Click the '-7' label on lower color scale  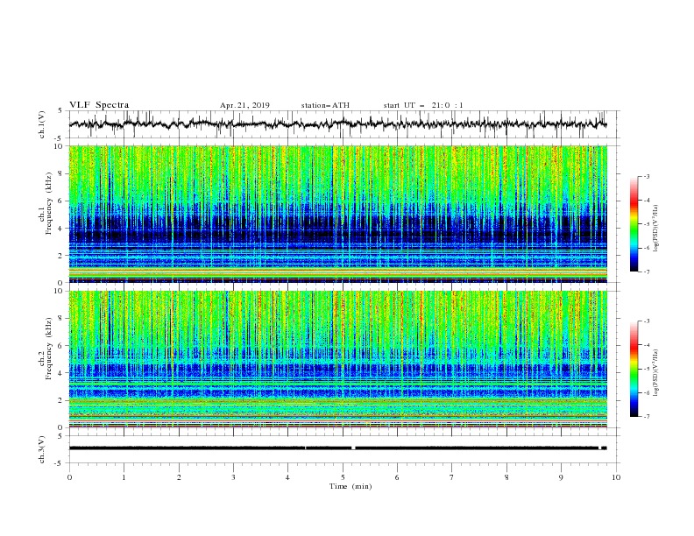coord(646,417)
